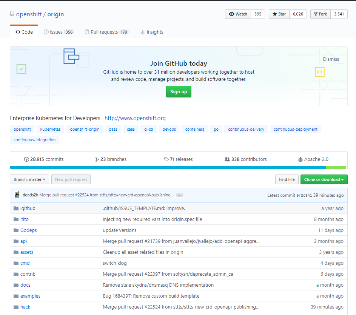Select the go topic tag

pyautogui.click(x=216, y=129)
